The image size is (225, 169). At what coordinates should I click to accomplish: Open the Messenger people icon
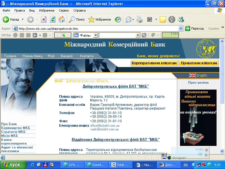tap(181, 19)
